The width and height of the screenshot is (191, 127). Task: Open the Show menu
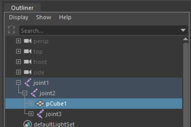click(44, 17)
